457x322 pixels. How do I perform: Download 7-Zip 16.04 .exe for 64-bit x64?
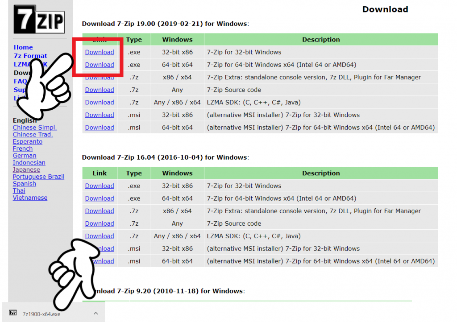coord(100,198)
